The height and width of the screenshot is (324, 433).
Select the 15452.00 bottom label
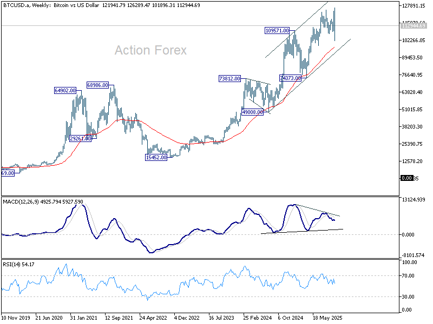[156, 158]
